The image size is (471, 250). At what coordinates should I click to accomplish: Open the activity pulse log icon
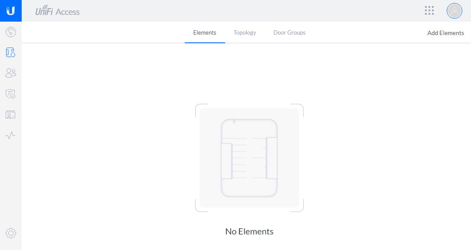point(11,135)
